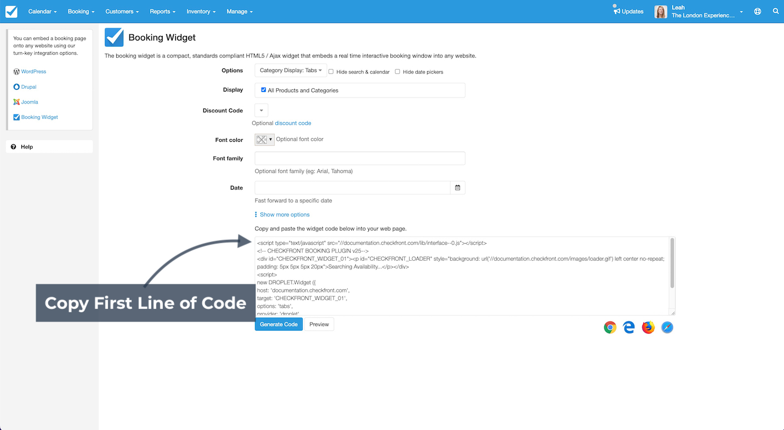This screenshot has height=430, width=784.
Task: Open the Booking menu
Action: [81, 12]
